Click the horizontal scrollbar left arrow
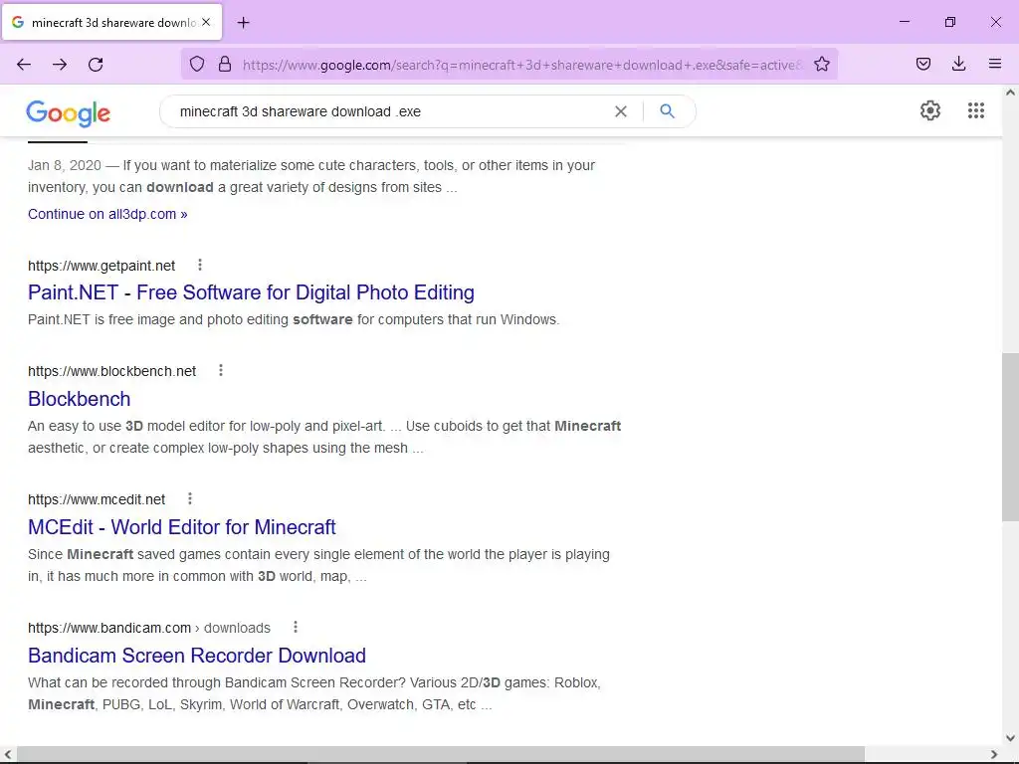1019x764 pixels. point(7,754)
